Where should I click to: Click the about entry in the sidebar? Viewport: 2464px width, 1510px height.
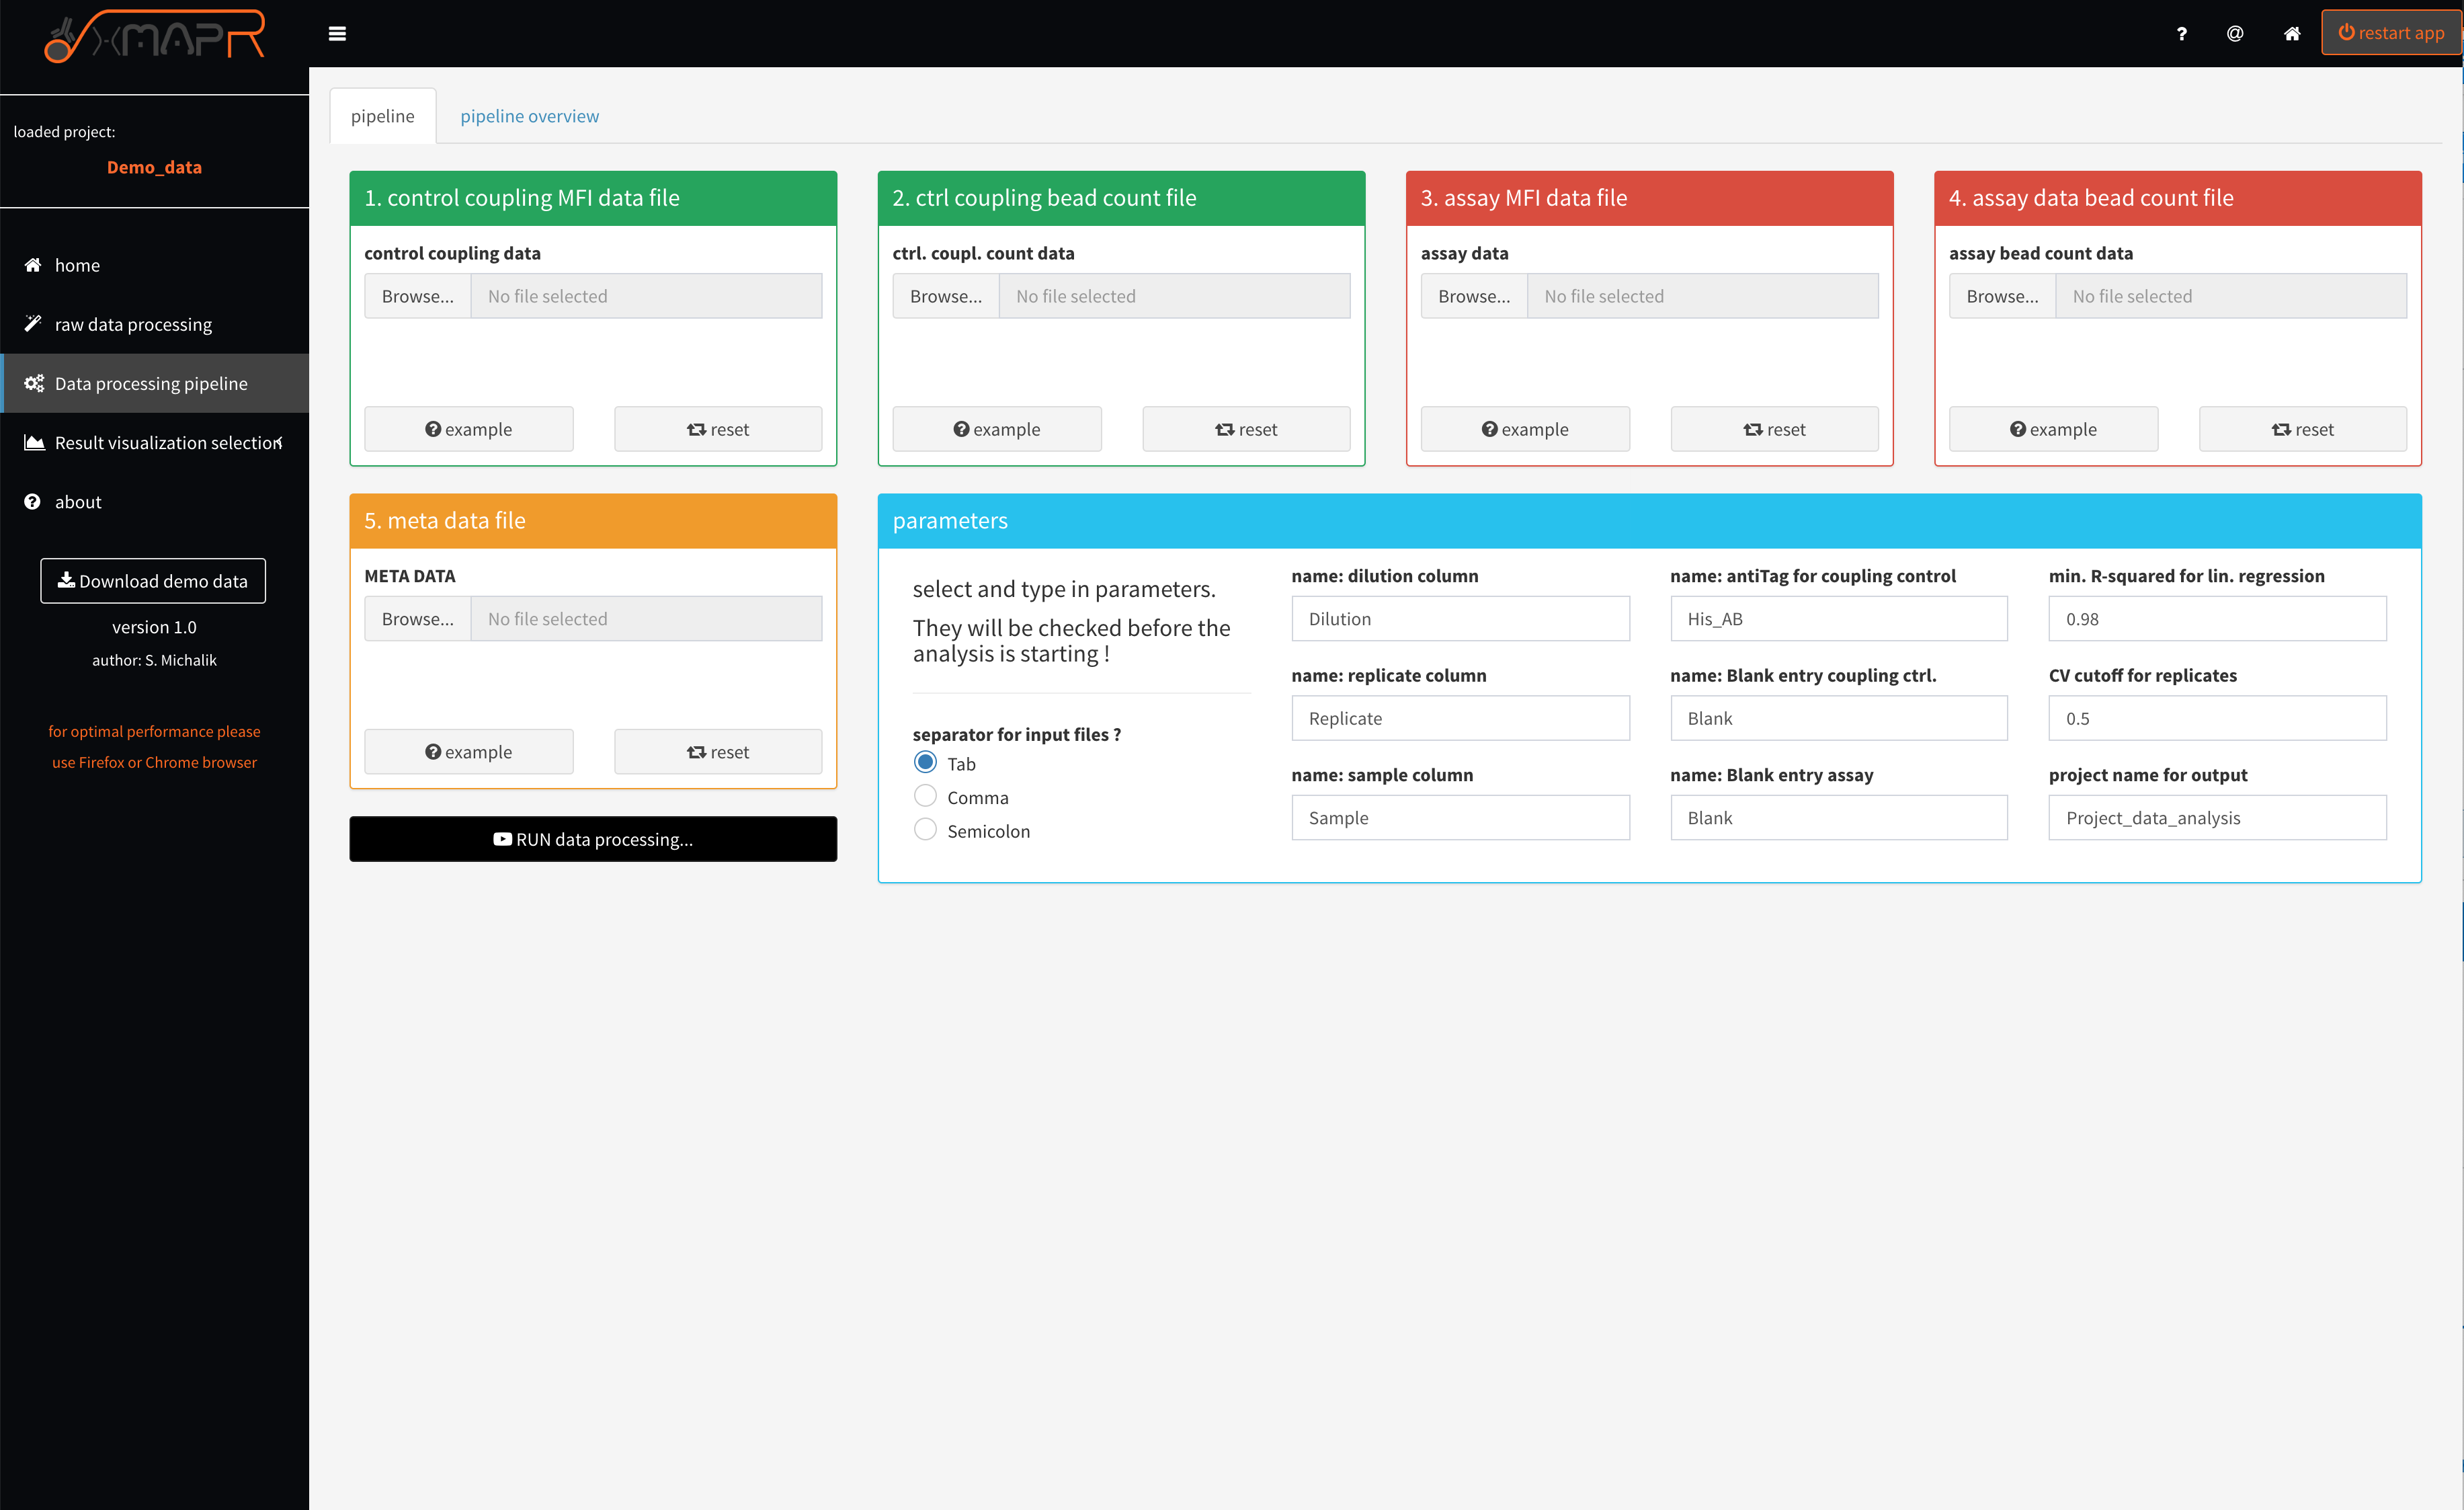point(78,501)
